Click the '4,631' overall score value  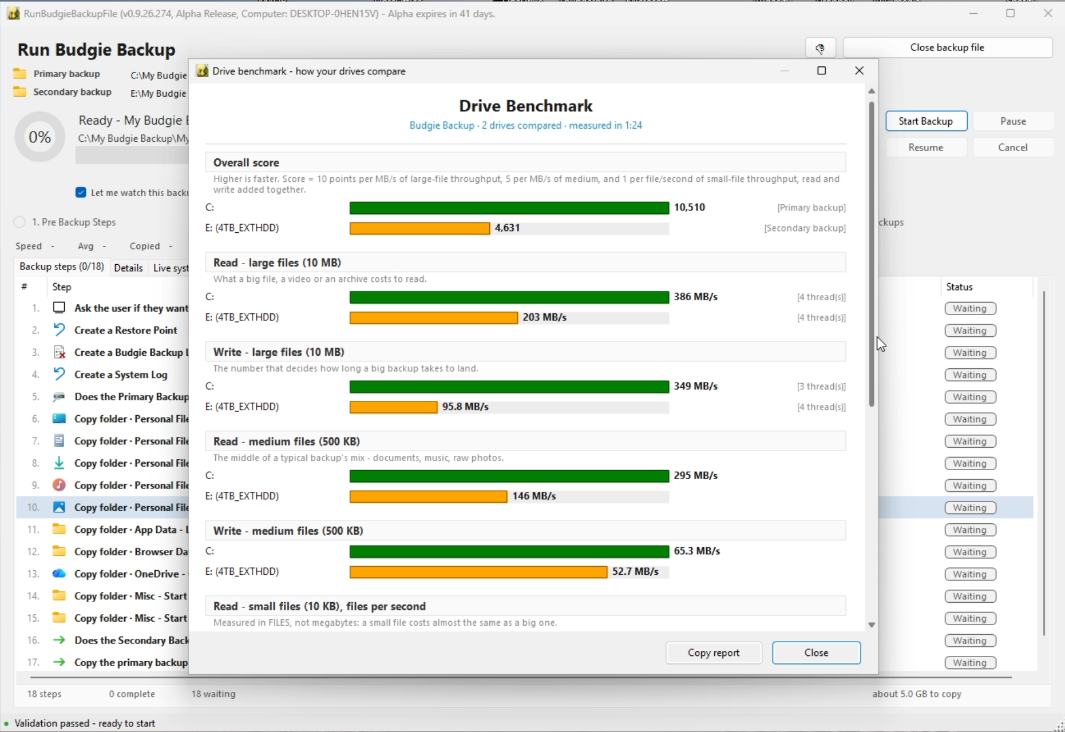tap(508, 228)
